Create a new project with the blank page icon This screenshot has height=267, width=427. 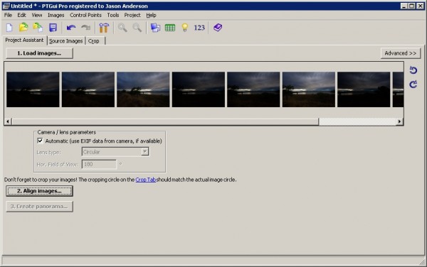point(9,28)
